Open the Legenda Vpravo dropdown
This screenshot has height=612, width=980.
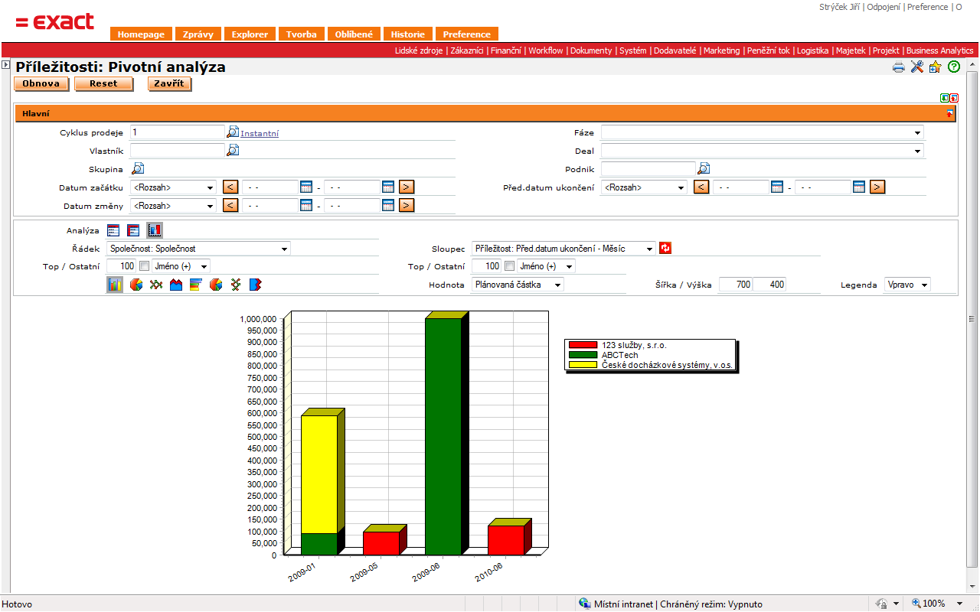pos(907,285)
